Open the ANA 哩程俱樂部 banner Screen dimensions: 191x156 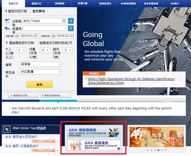click(x=94, y=132)
